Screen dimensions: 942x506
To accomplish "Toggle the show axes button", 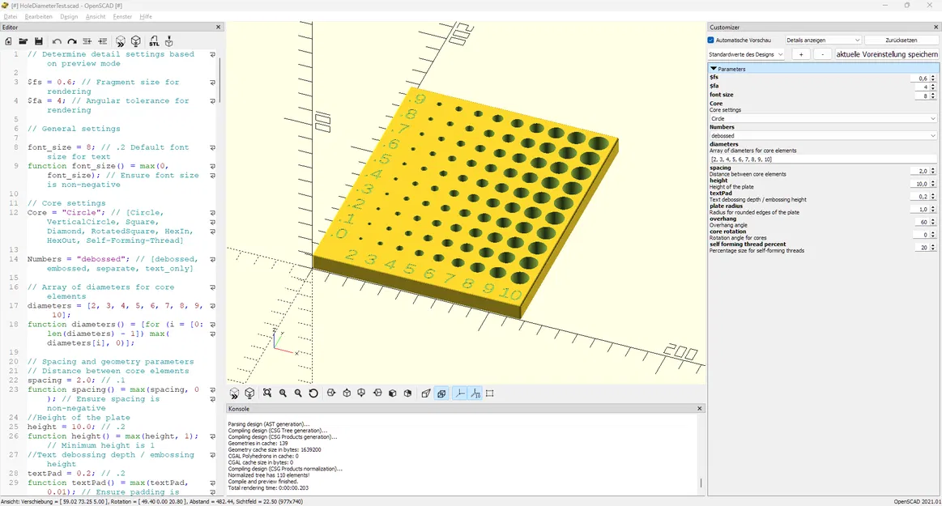I will click(459, 393).
